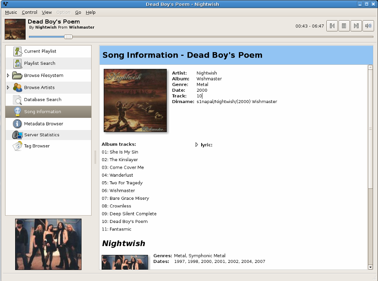Click the Database Search icon
Viewport: 378px width, 281px height.
(17, 100)
